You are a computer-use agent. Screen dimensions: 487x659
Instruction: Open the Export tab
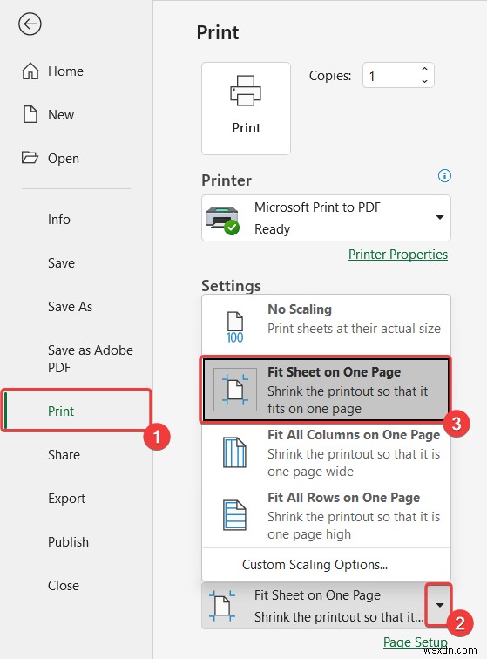(66, 498)
